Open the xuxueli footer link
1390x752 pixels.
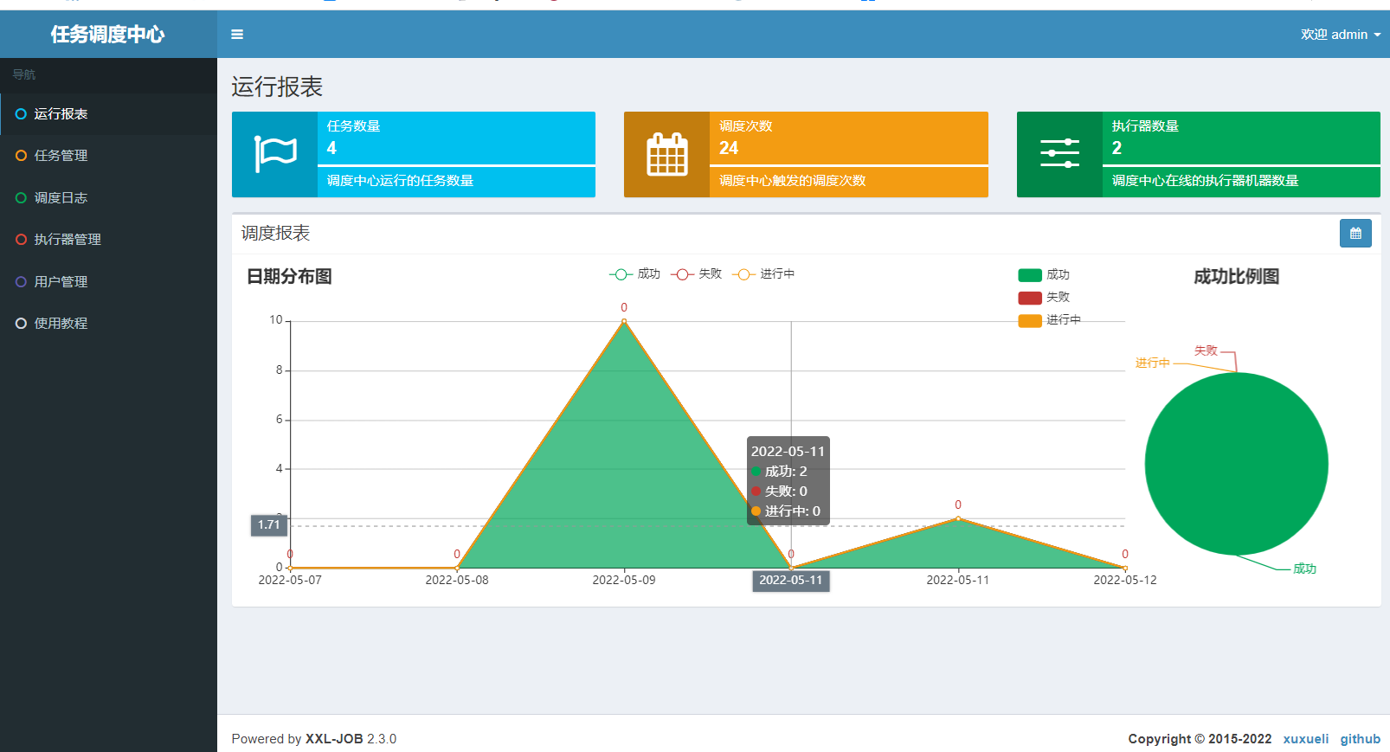point(1305,739)
